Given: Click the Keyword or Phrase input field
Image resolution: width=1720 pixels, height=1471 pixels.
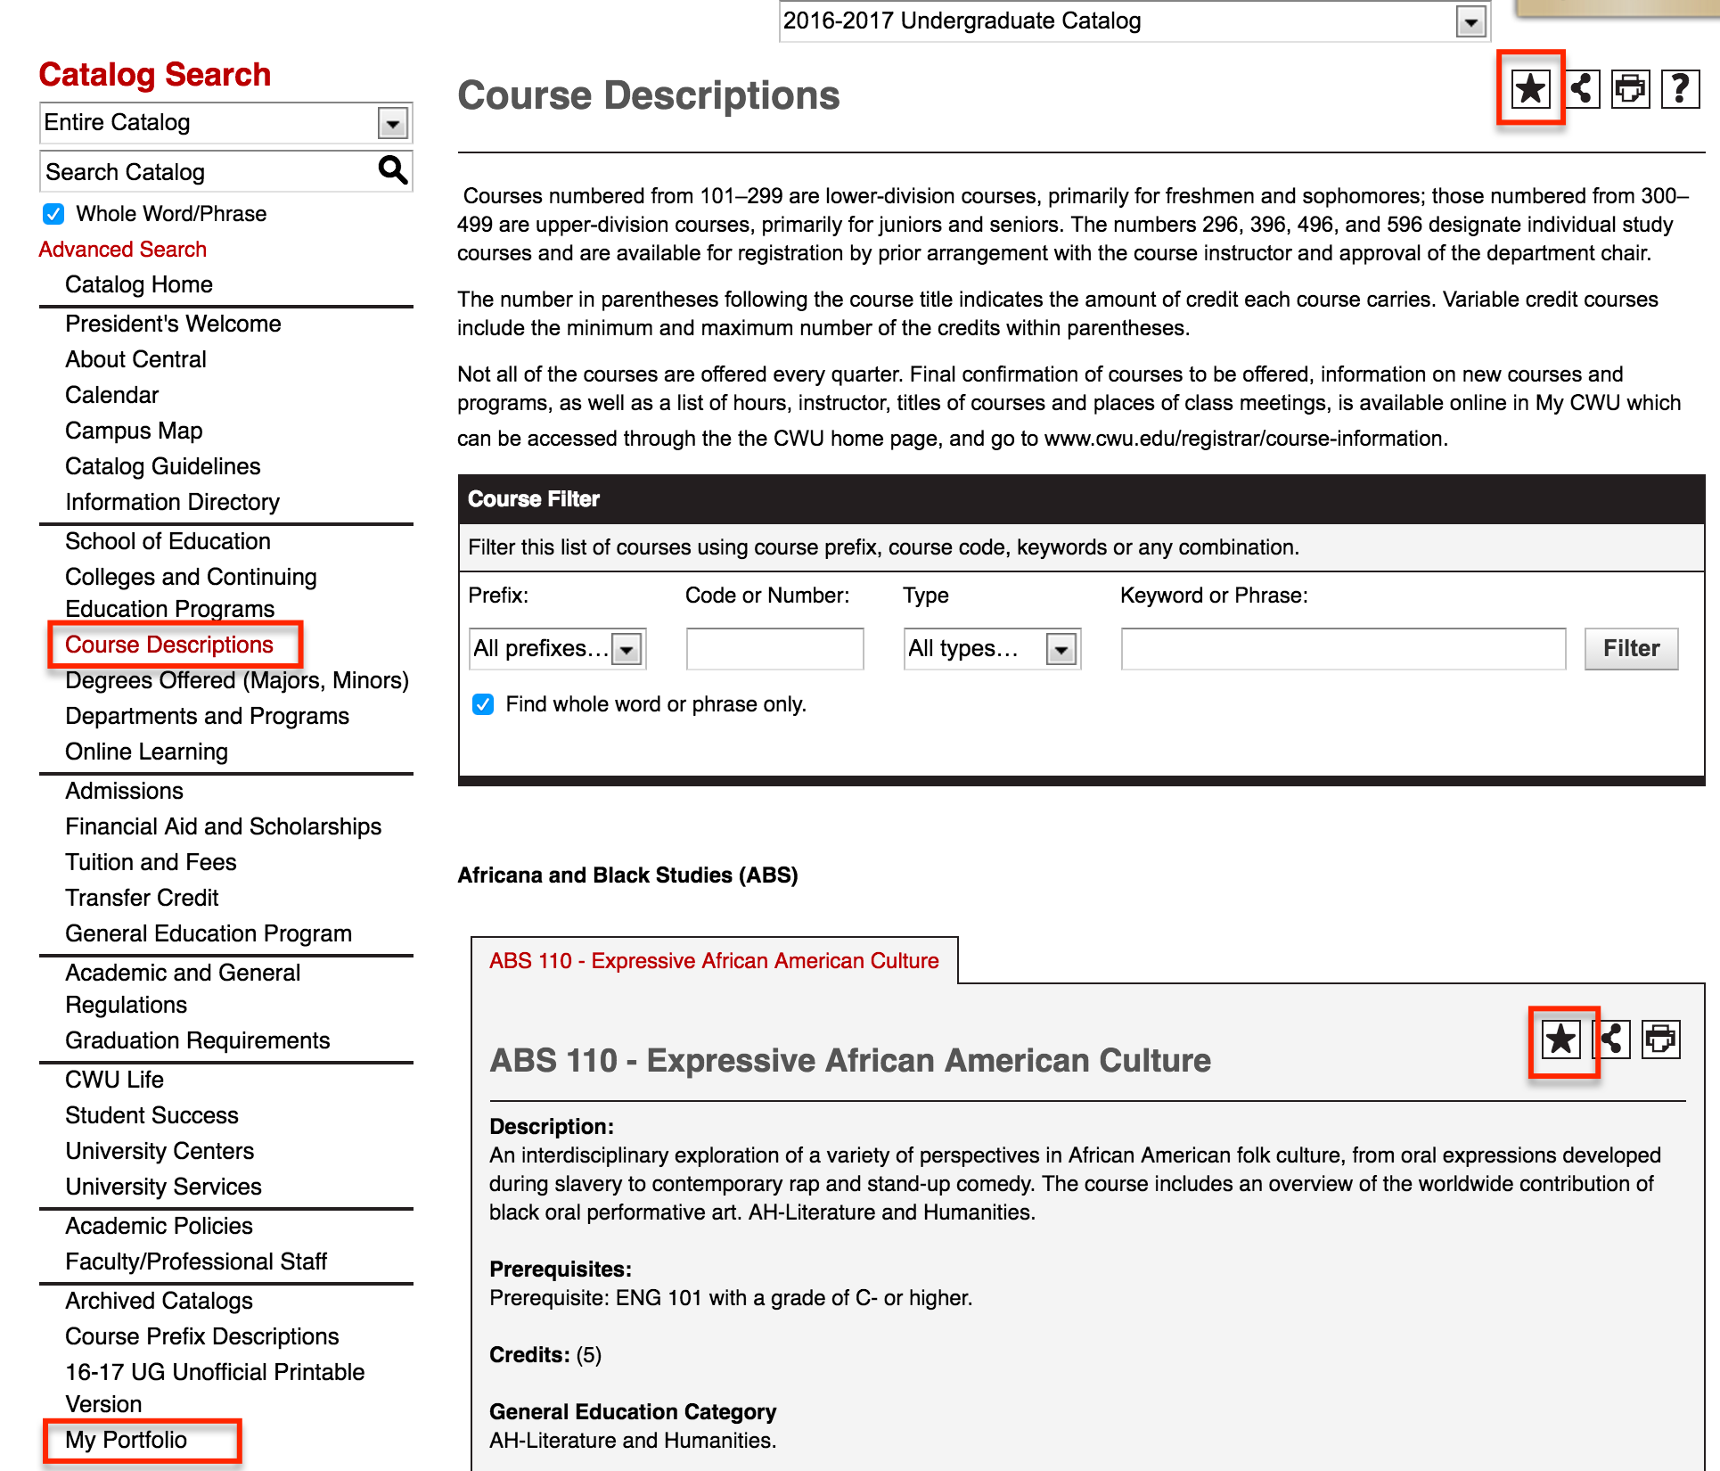Looking at the screenshot, I should 1343,648.
